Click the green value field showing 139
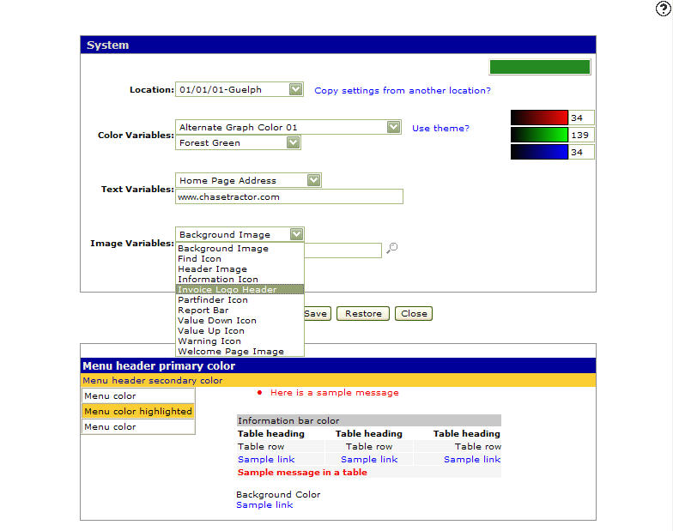 coord(581,135)
